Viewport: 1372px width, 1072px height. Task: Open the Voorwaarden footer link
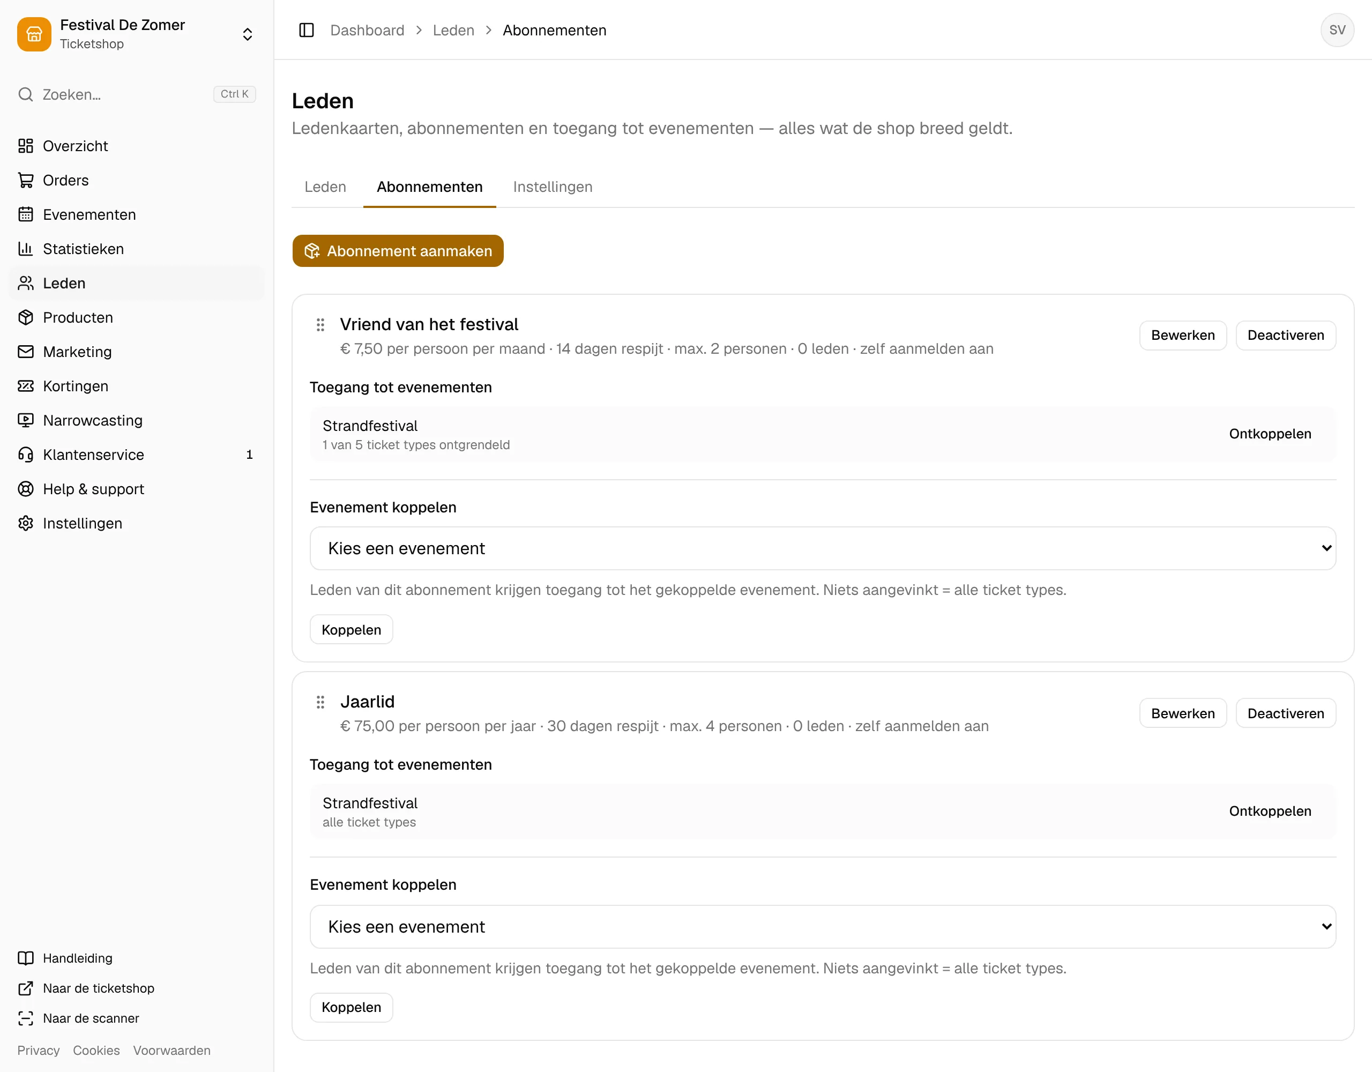click(171, 1051)
